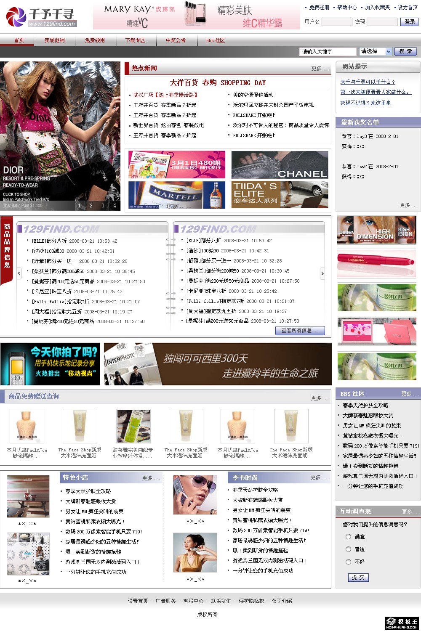Image resolution: width=421 pixels, height=631 pixels.
Task: Open 欧莱雅完美曲线专业按摩纤体紧 product image
Action: (x=133, y=426)
